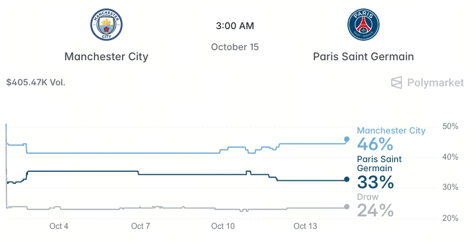Click the Polymarket brand text
Image resolution: width=475 pixels, height=242 pixels.
pos(435,83)
